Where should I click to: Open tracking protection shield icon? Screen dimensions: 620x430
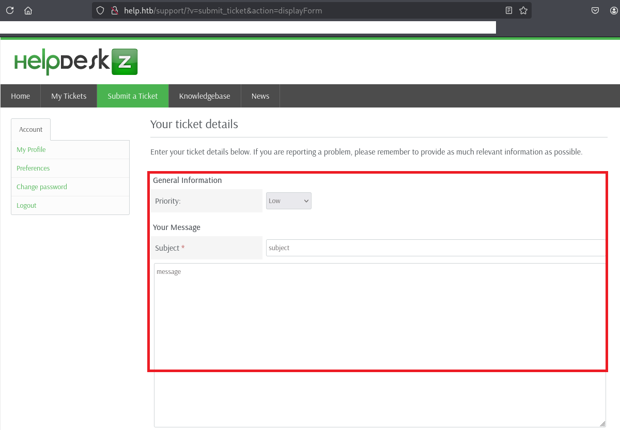tap(101, 10)
